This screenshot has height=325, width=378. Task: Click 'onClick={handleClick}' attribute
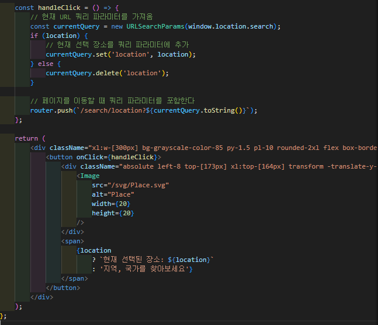coord(117,158)
